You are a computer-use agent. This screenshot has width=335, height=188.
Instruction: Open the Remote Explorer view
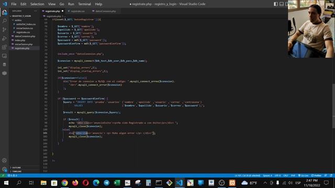pyautogui.click(x=4, y=56)
